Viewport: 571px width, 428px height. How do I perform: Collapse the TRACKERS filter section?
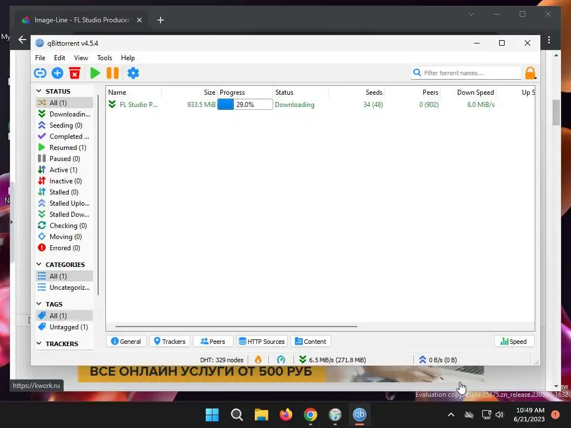pyautogui.click(x=39, y=343)
